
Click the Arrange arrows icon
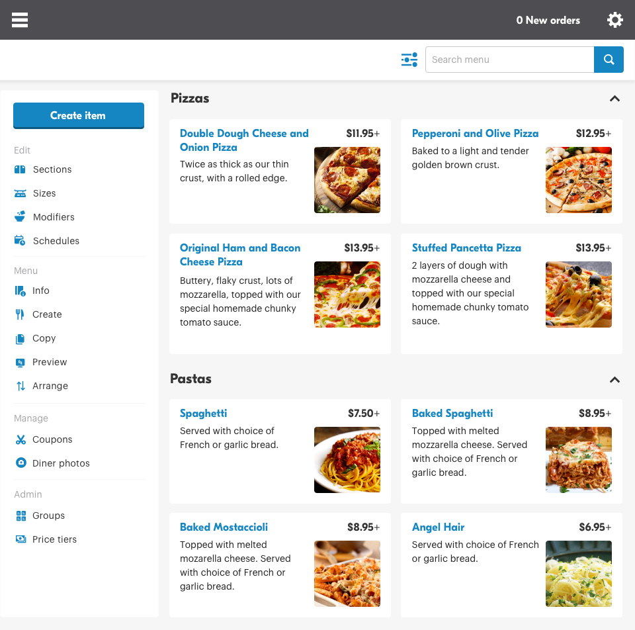tap(21, 386)
